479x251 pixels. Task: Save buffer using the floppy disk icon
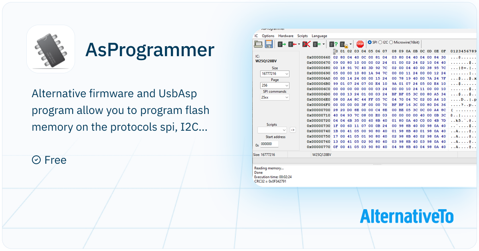tap(269, 44)
